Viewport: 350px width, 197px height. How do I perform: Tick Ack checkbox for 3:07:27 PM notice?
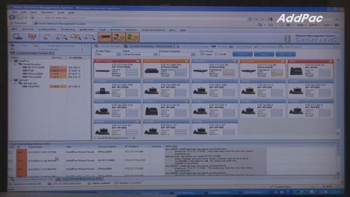[10, 152]
